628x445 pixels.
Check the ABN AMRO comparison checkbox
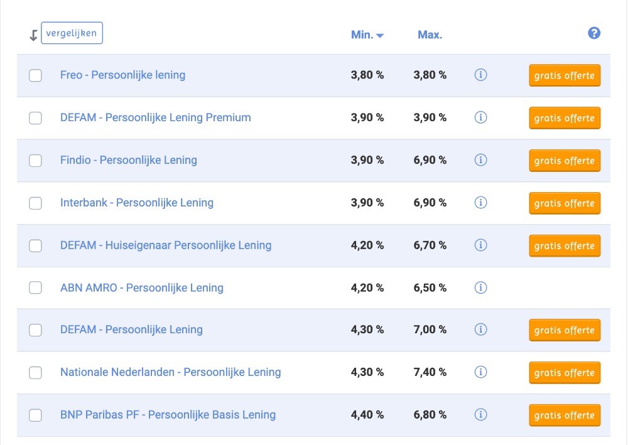pos(36,287)
